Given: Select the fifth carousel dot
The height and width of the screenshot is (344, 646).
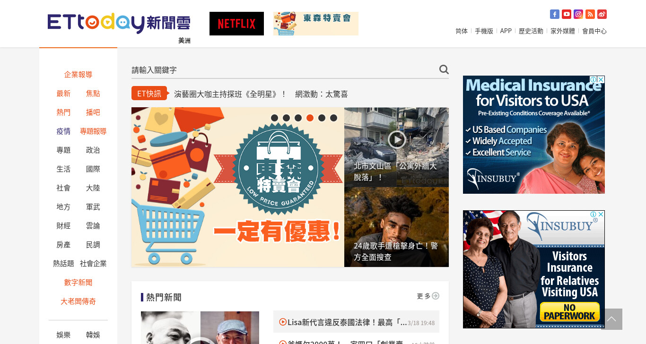Looking at the screenshot, I should point(322,118).
